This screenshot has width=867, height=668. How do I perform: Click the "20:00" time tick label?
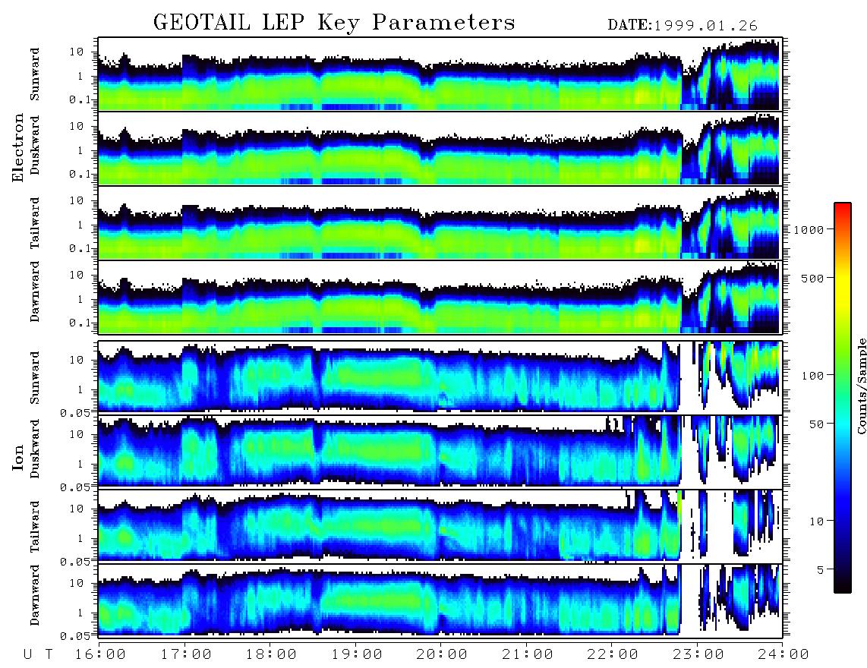point(443,654)
